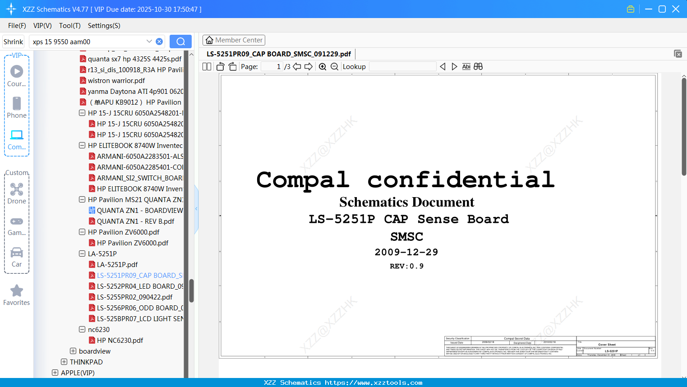687x387 pixels.
Task: Open the Courses sidebar icon
Action: [x=17, y=76]
